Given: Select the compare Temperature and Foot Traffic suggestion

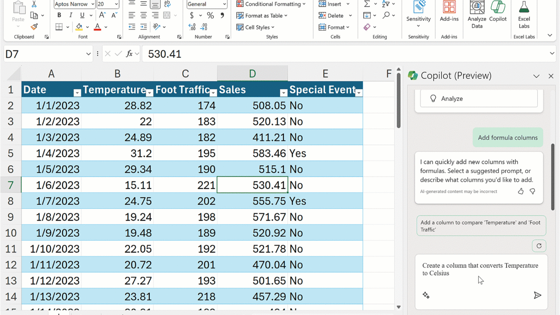Looking at the screenshot, I should point(481,226).
